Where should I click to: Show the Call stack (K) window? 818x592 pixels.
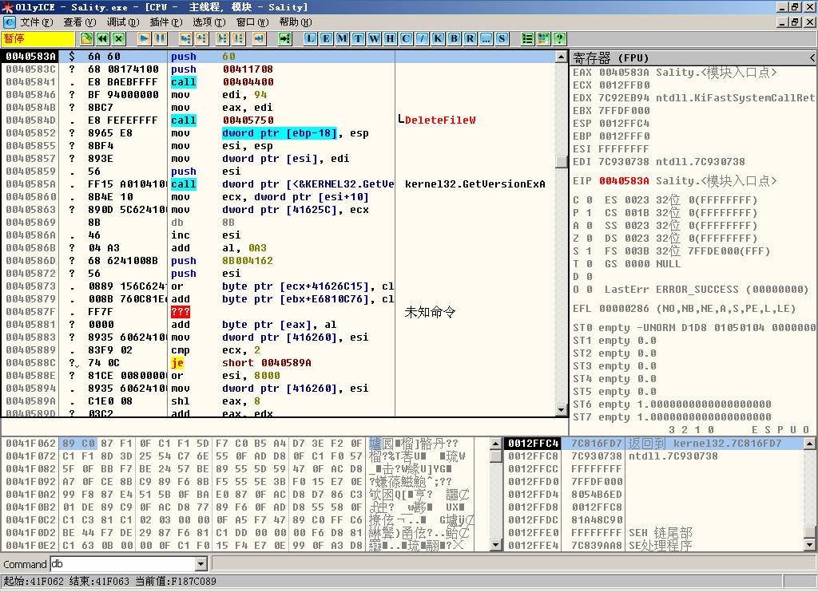click(x=438, y=38)
